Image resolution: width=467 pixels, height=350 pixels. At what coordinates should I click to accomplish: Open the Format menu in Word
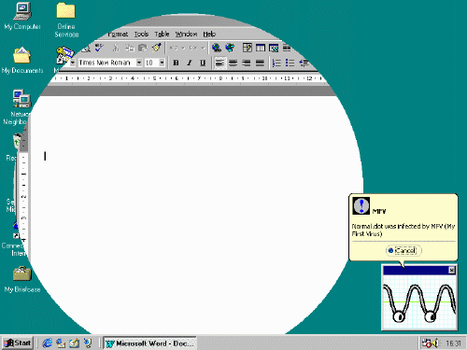(118, 35)
